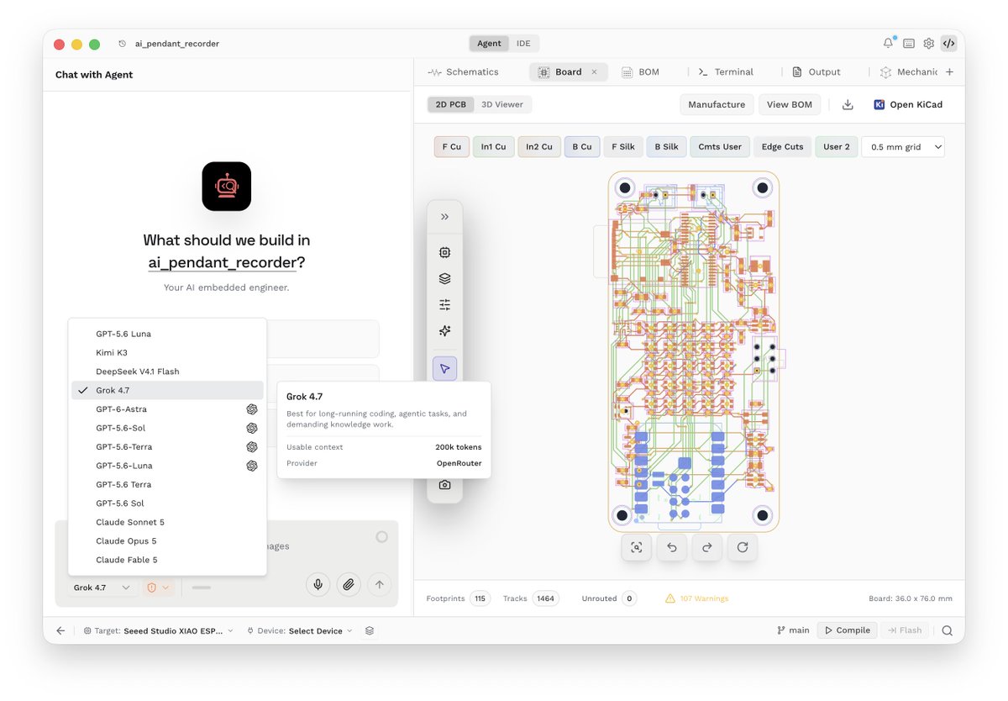Open the 0.5 mm grid dropdown
Viewport: 1008px width, 701px height.
coord(904,147)
